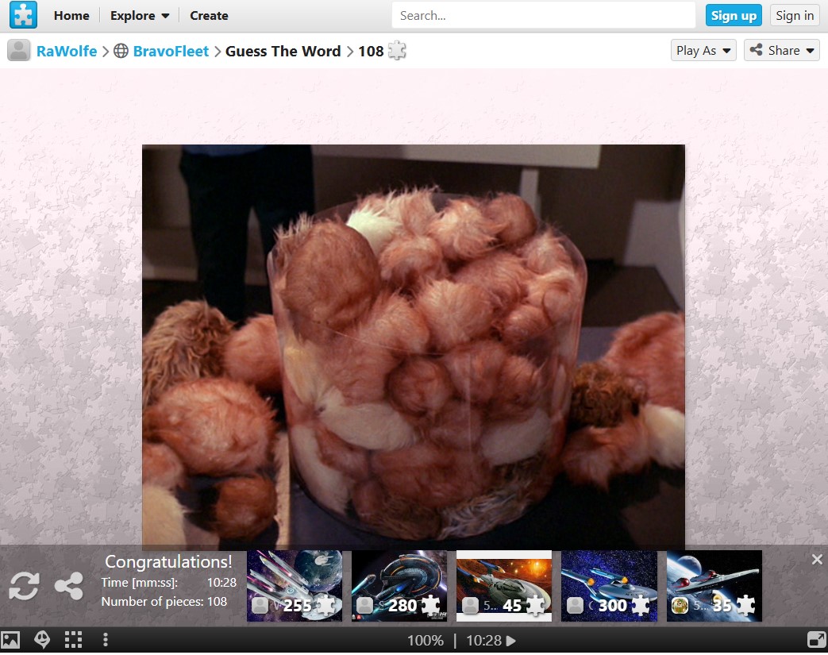Open the BravoFleet album link
This screenshot has width=828, height=655.
[171, 51]
